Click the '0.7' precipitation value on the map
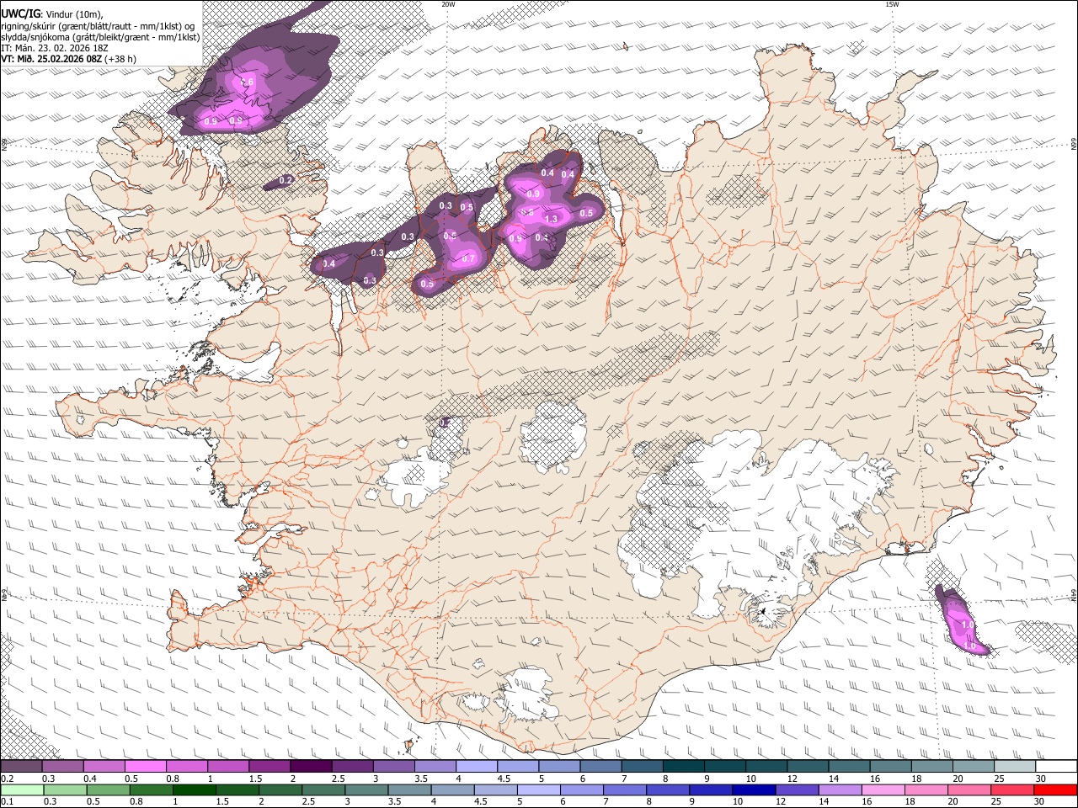Screen dimensions: 1078x808 point(469,258)
